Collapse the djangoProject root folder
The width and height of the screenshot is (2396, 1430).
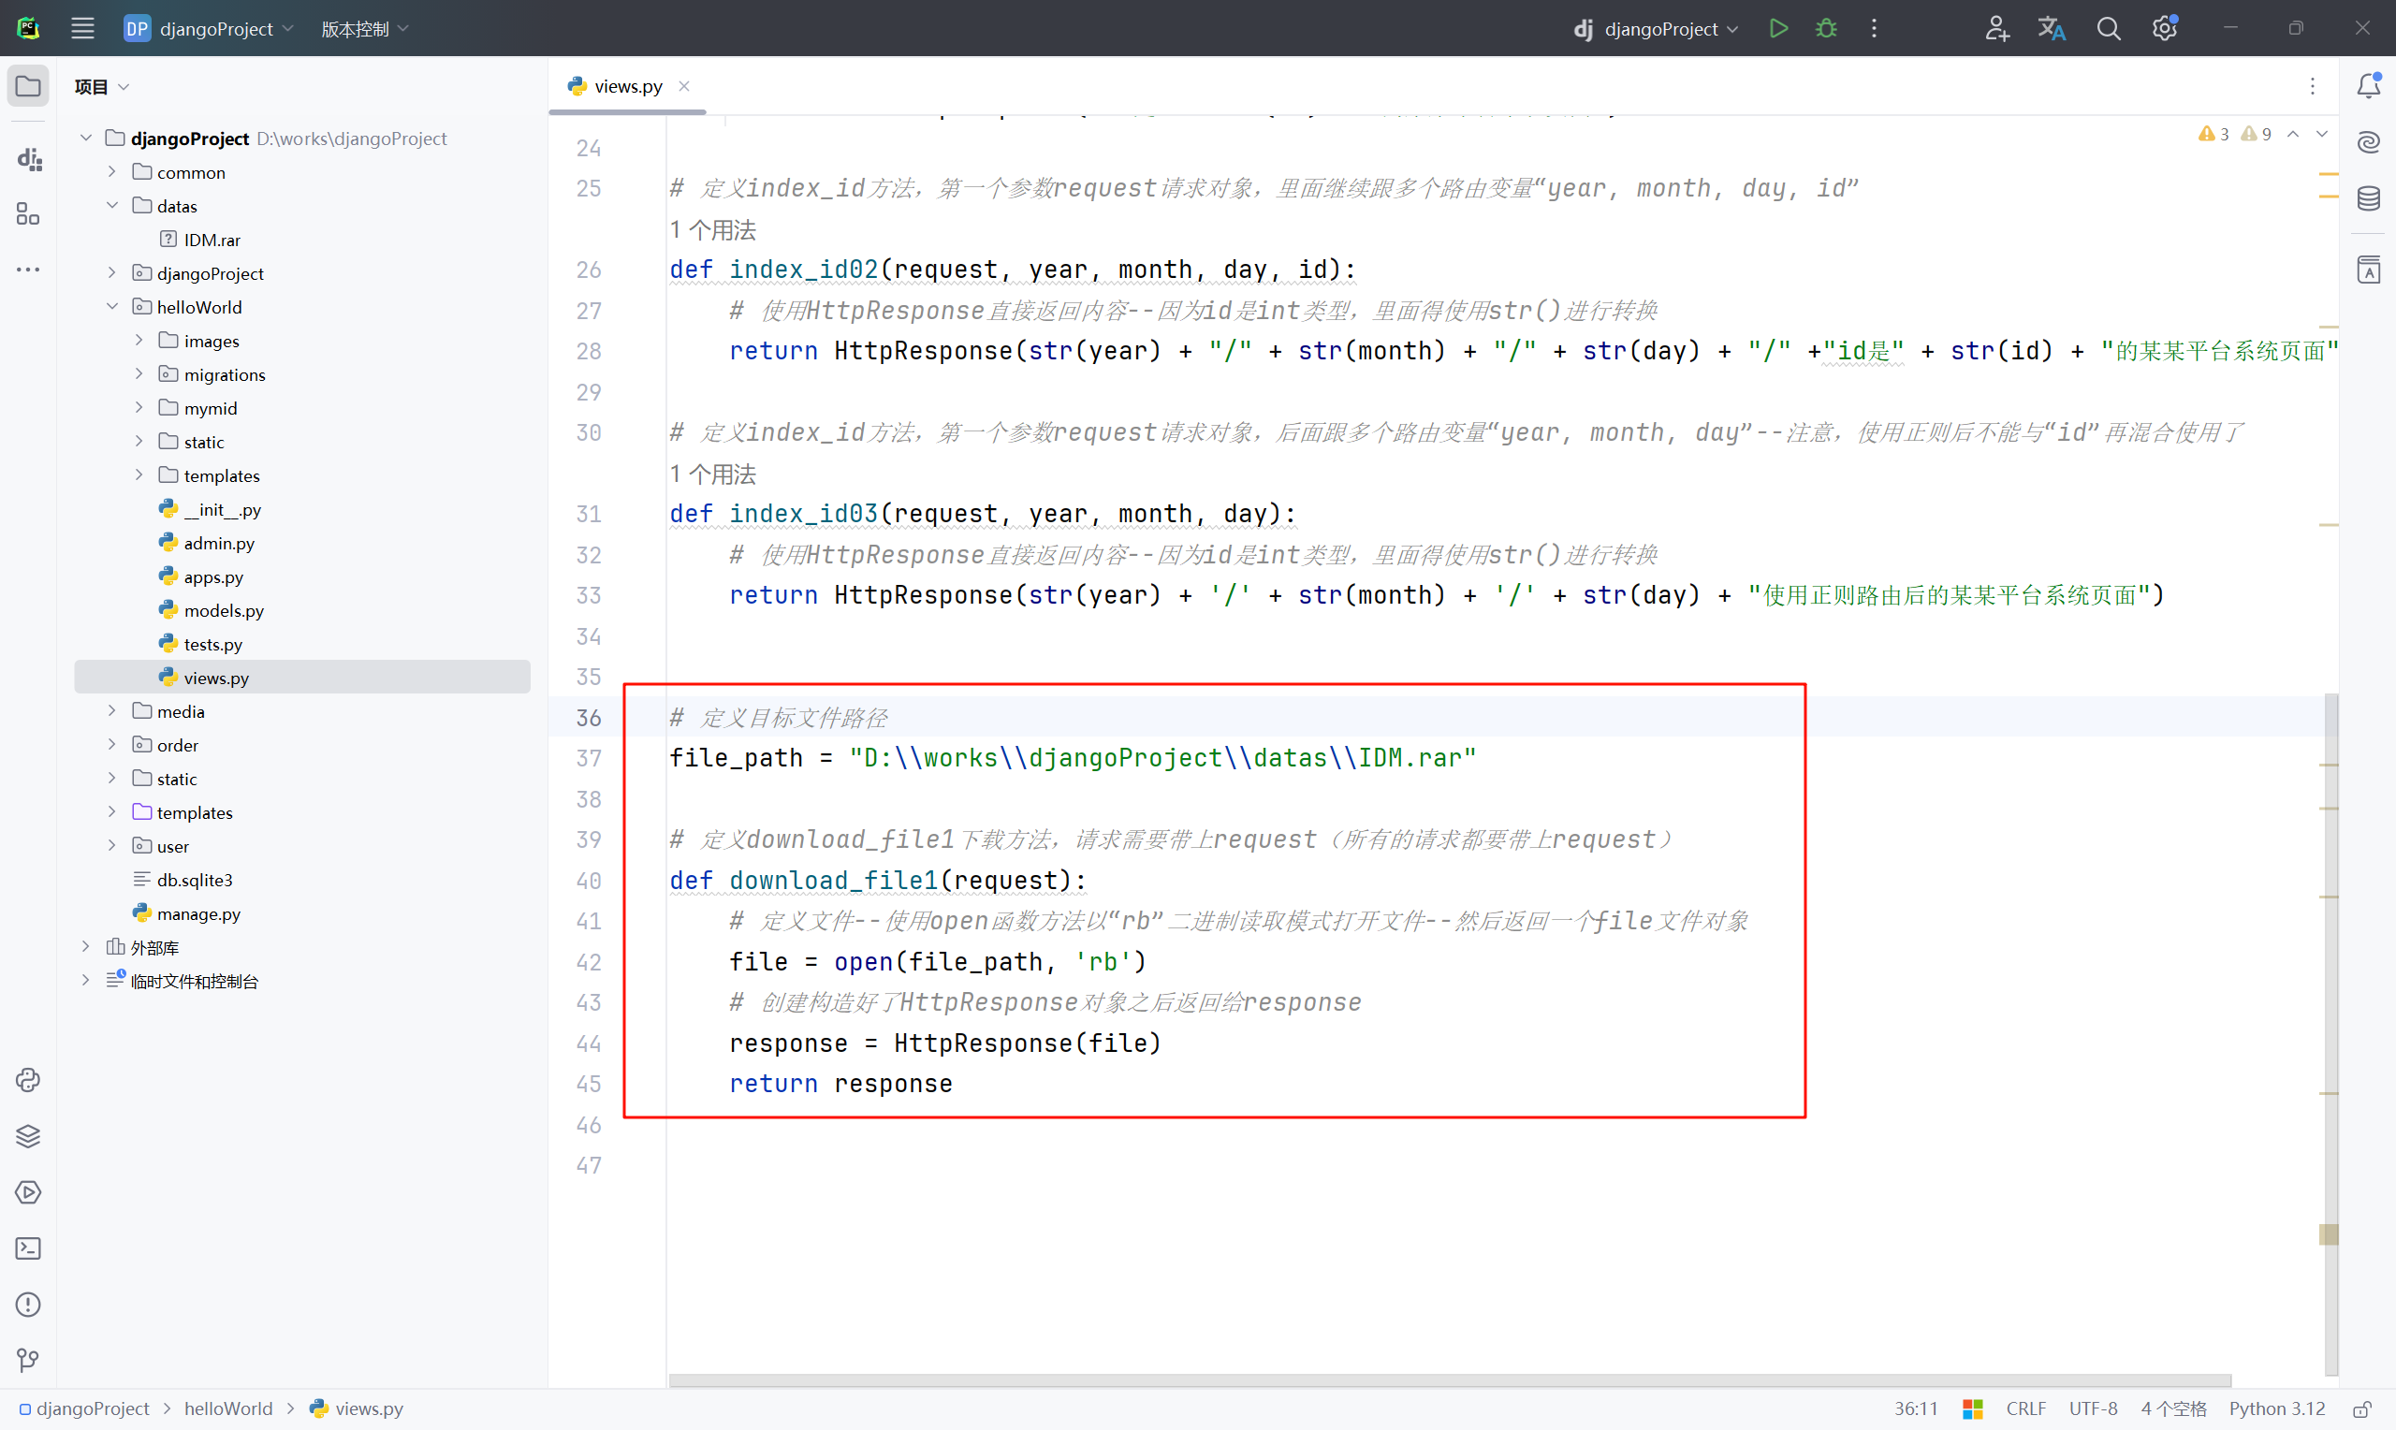tap(86, 138)
